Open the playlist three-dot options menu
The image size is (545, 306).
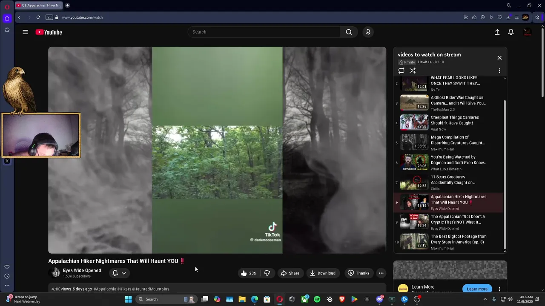(x=499, y=71)
